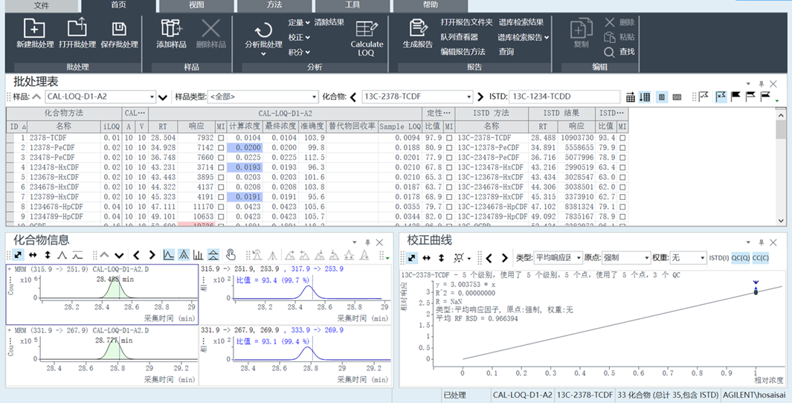
Task: Switch to the 方法 tab
Action: click(274, 5)
